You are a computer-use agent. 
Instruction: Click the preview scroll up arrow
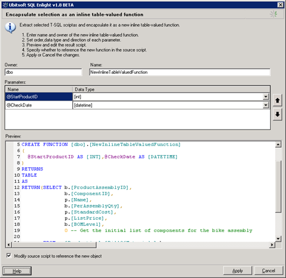point(278,145)
